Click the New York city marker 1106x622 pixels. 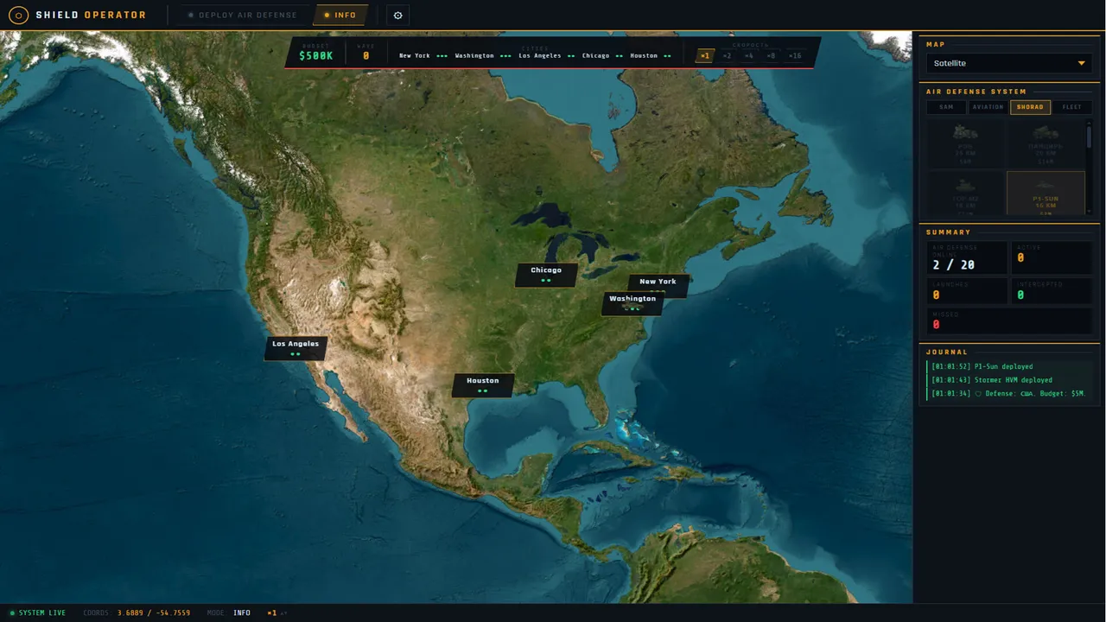click(658, 285)
